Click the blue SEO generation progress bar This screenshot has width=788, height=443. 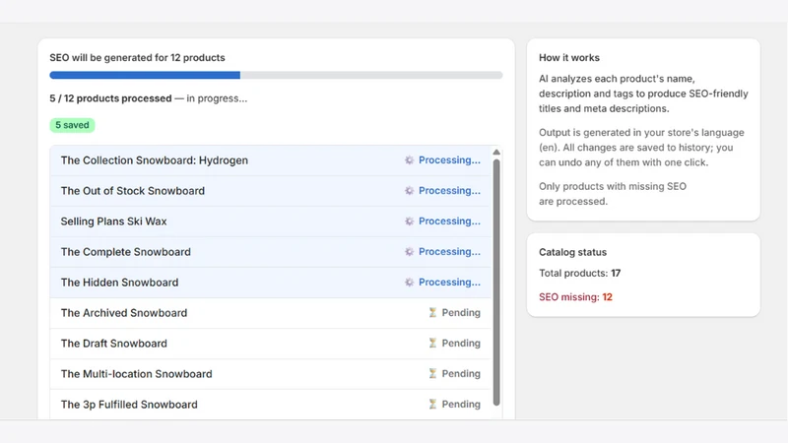pyautogui.click(x=276, y=76)
